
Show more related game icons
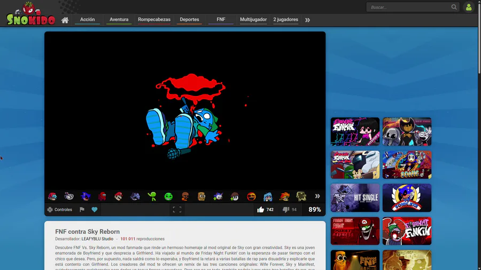tap(317, 196)
